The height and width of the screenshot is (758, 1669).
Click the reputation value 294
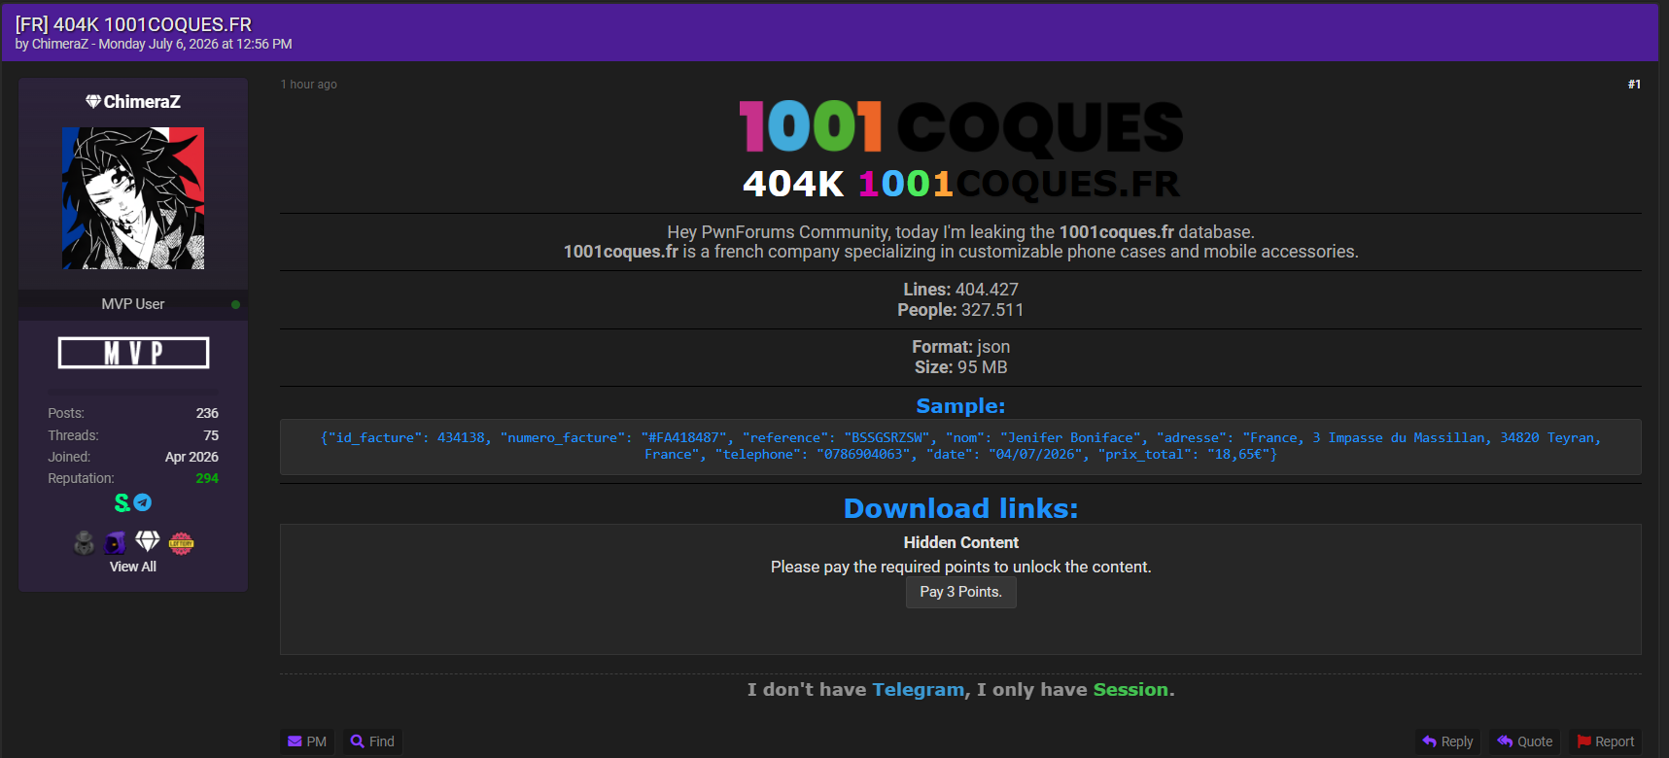pyautogui.click(x=207, y=478)
